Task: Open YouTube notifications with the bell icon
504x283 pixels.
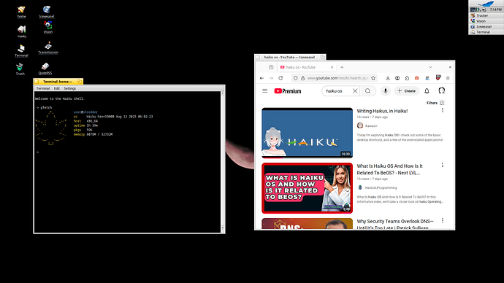Action: point(427,91)
